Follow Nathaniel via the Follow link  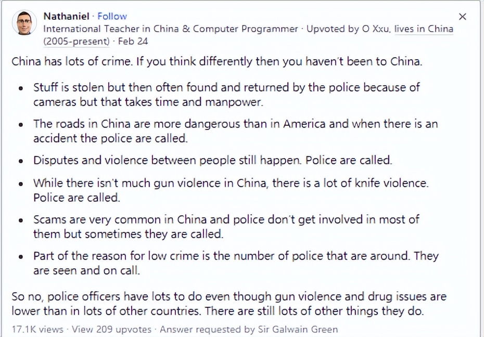(112, 16)
